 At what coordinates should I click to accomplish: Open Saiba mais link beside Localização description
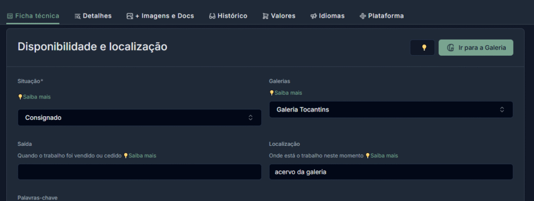tap(381, 155)
